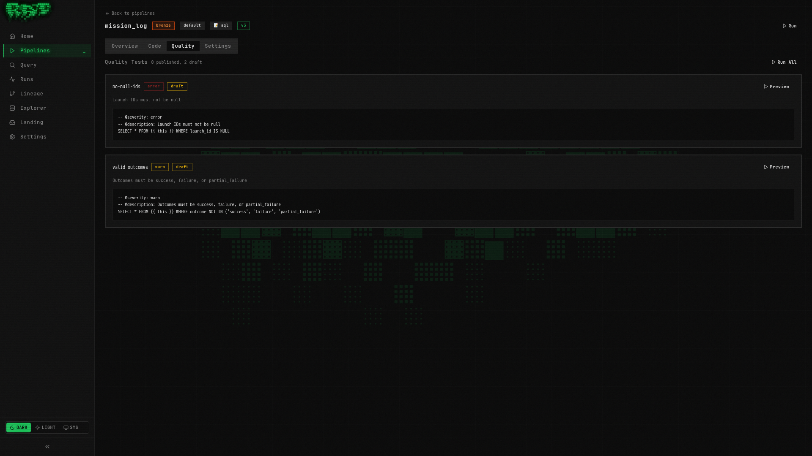Open the Overview tab

(125, 46)
